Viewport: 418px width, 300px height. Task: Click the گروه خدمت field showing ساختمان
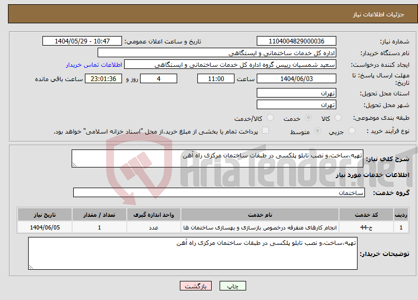click(x=219, y=192)
